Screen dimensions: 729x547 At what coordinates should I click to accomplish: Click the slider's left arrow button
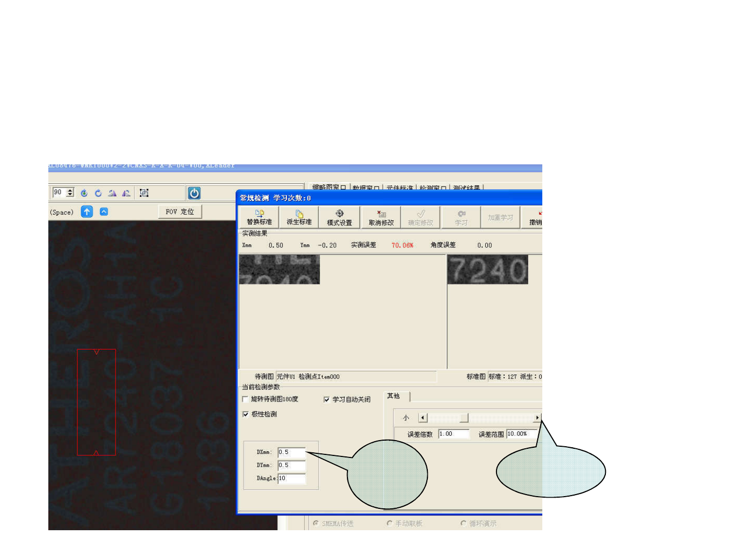[423, 418]
